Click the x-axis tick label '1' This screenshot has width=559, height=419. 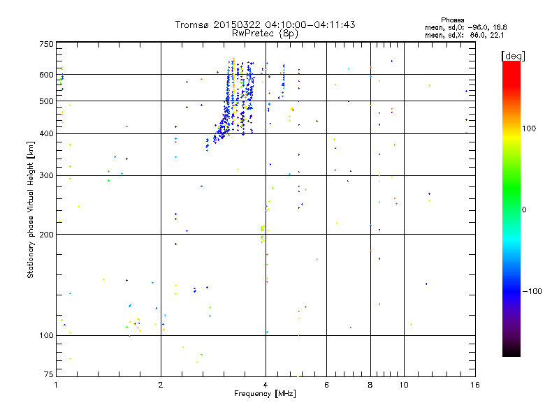(x=56, y=385)
